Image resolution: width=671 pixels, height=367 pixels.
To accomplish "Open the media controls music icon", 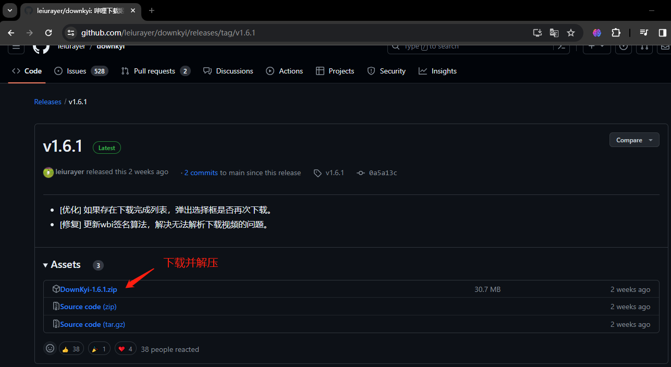I will (x=644, y=33).
